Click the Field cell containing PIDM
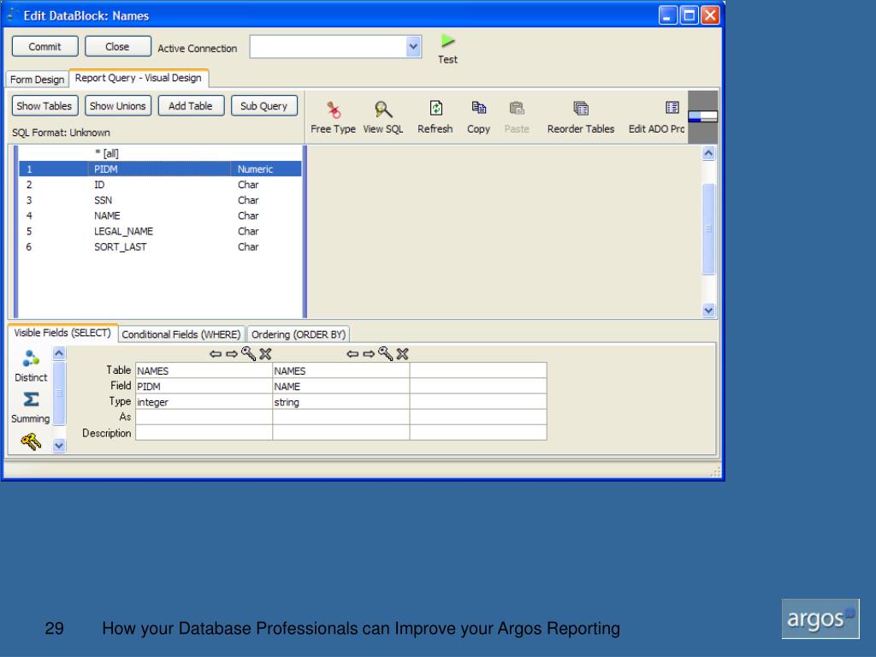This screenshot has height=657, width=876. (204, 386)
